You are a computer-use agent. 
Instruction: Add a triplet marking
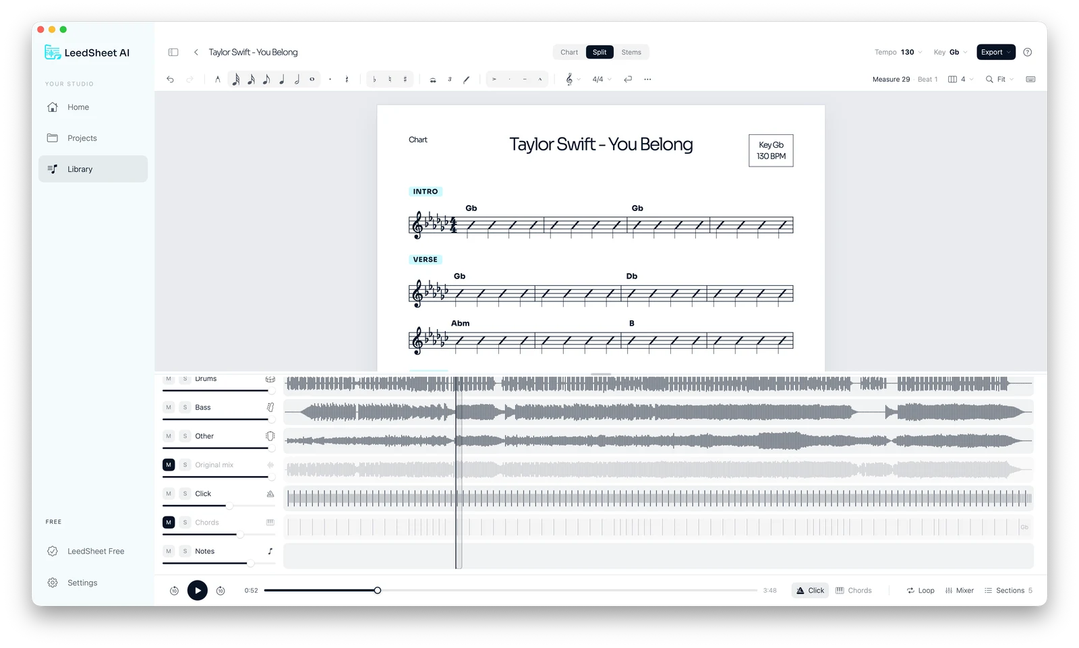click(450, 80)
